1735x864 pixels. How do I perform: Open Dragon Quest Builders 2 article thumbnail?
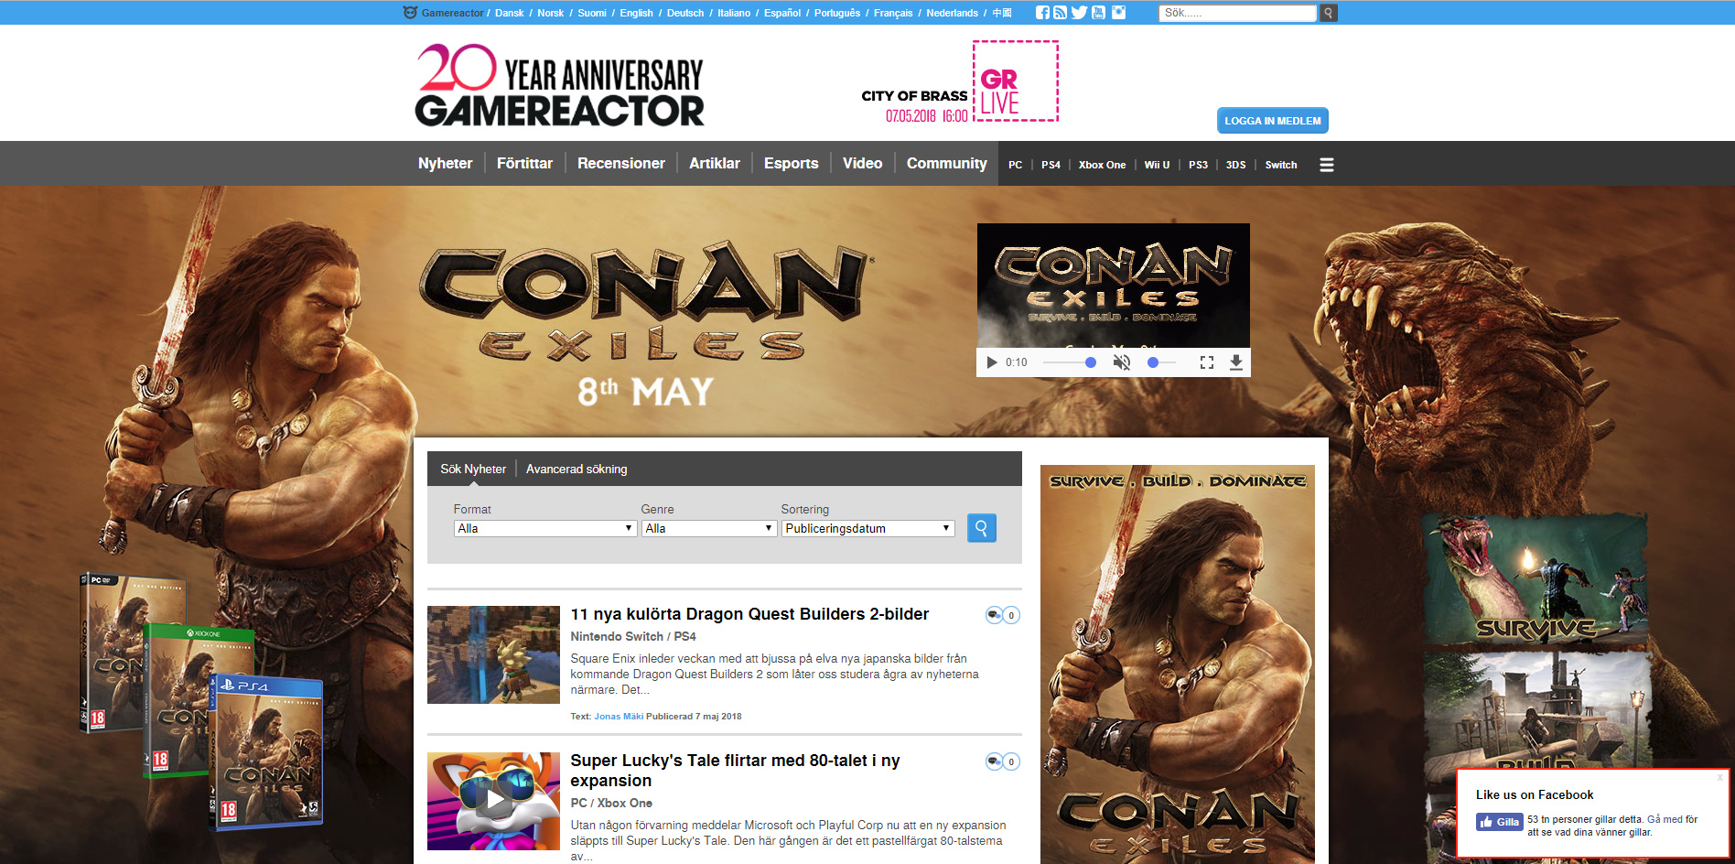(493, 654)
